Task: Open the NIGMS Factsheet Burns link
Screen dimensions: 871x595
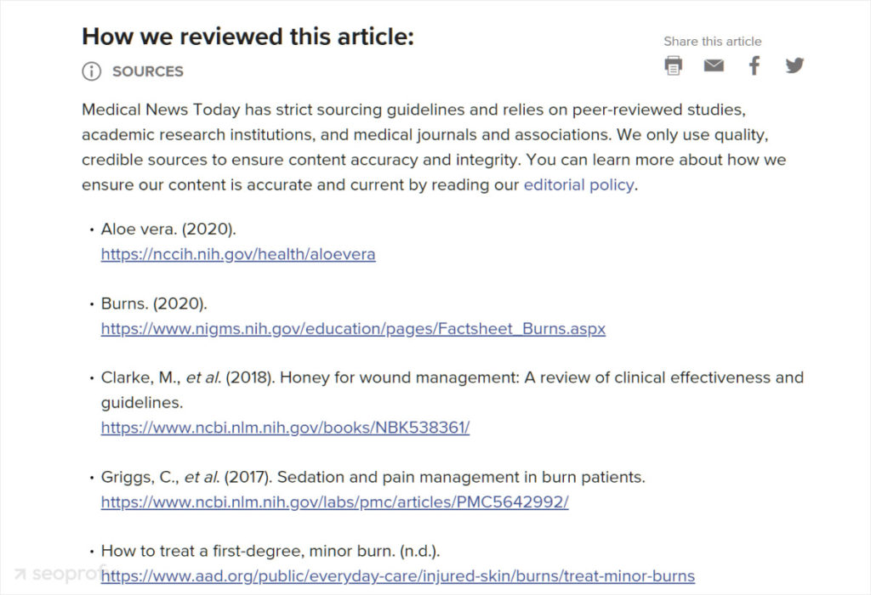Action: pos(353,328)
